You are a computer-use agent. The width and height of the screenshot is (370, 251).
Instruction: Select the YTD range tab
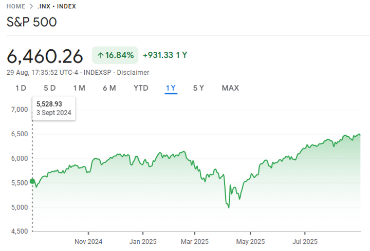[141, 88]
